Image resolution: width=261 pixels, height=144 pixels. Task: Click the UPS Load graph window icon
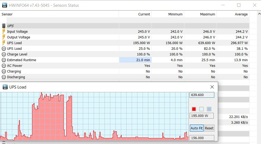click(5, 87)
